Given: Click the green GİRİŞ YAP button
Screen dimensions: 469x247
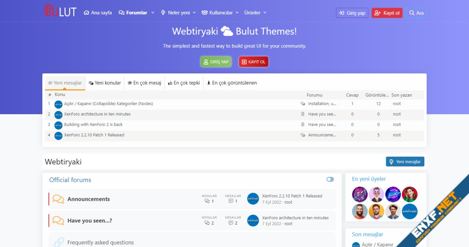Looking at the screenshot, I should (x=216, y=62).
